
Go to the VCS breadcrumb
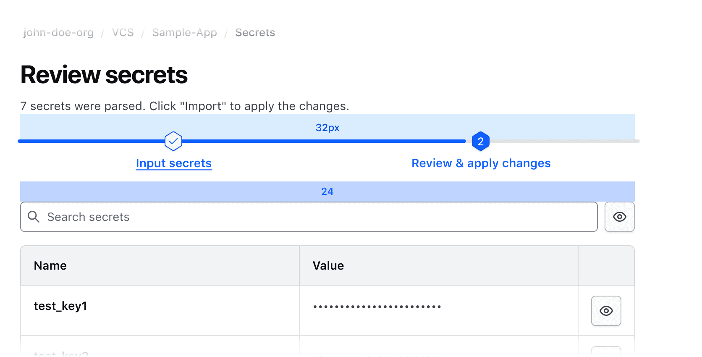(123, 33)
